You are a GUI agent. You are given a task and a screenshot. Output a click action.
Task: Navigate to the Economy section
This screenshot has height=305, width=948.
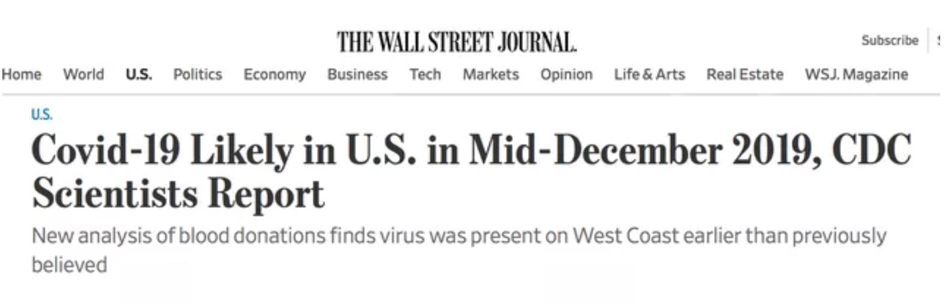[x=275, y=74]
